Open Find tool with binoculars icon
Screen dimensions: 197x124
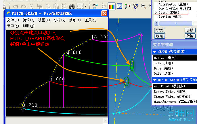coord(72,6)
